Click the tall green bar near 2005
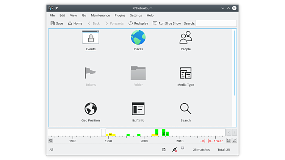The width and height of the screenshot is (285, 160). pyautogui.click(x=164, y=132)
